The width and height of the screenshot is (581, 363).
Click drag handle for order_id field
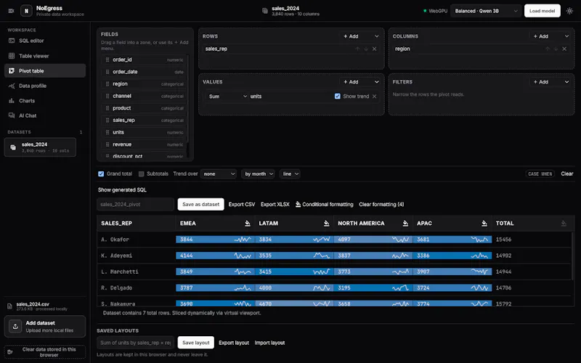click(107, 60)
